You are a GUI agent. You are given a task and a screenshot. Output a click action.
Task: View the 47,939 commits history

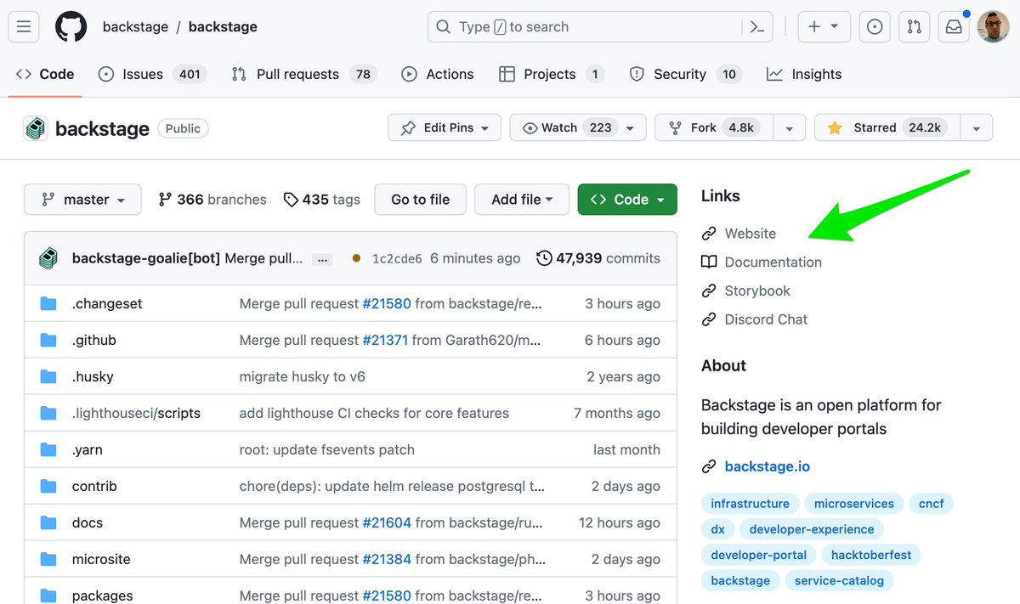(x=598, y=258)
